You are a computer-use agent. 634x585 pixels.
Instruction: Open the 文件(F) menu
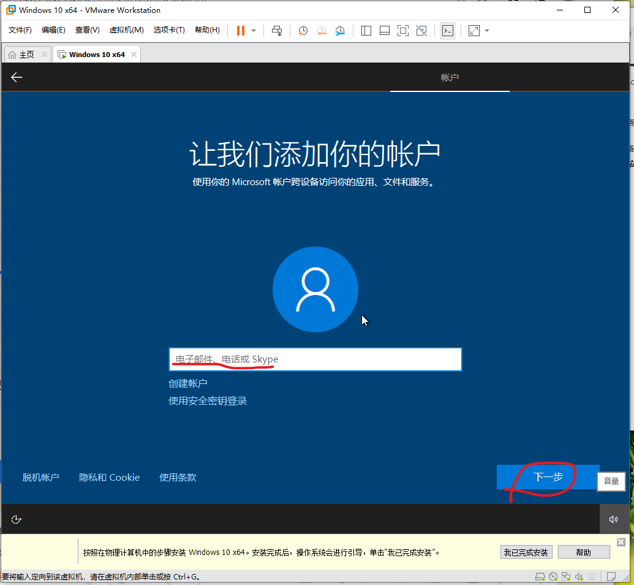tap(20, 30)
